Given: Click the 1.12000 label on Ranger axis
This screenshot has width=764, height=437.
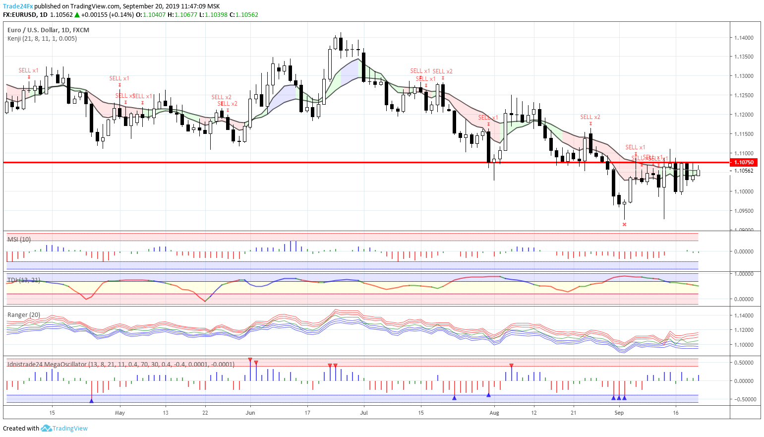Looking at the screenshot, I should [x=744, y=330].
